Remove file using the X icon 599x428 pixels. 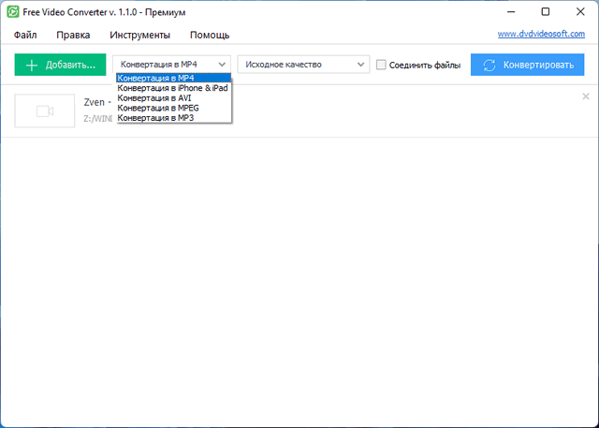586,96
